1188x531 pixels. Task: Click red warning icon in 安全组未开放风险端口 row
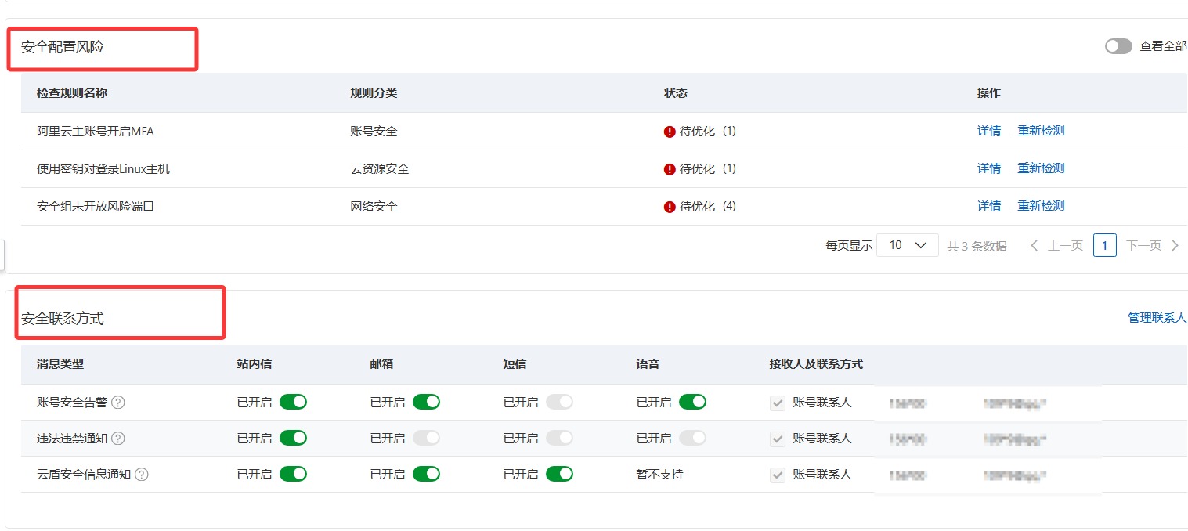coord(670,207)
